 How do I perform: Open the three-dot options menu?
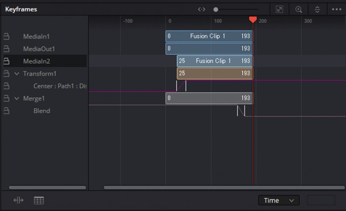tap(337, 9)
